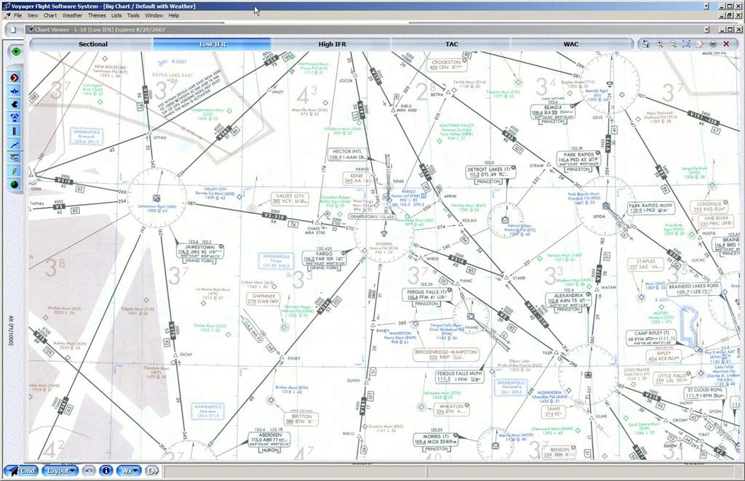745x481 pixels.
Task: Click the exit arrow icon in bottom bar
Action: (152, 471)
